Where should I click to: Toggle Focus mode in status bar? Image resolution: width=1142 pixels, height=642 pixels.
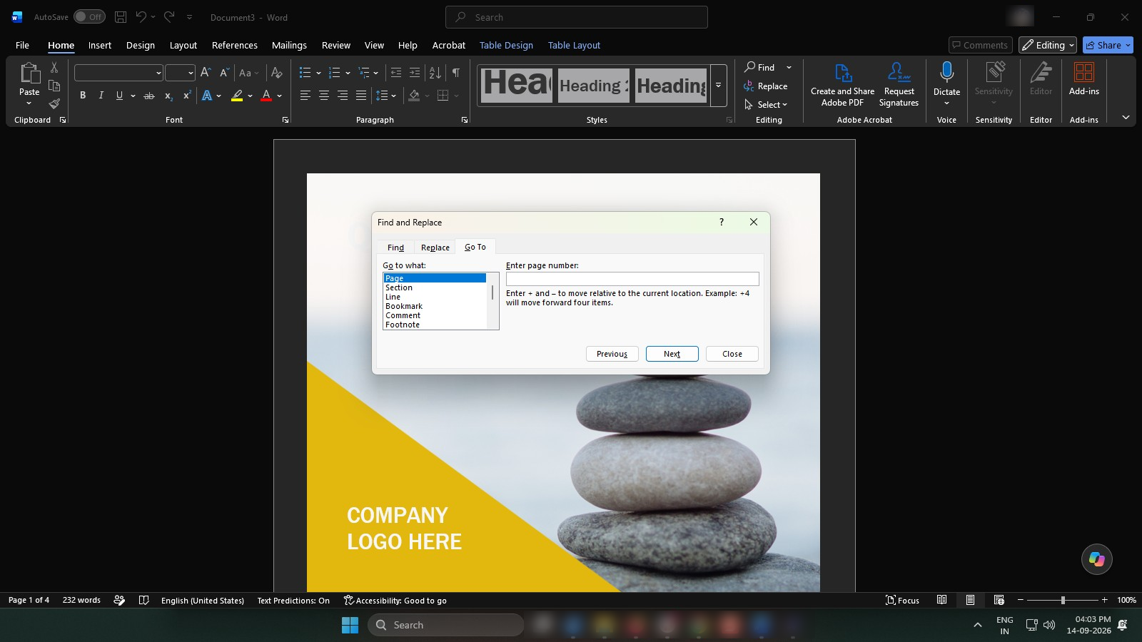pyautogui.click(x=902, y=600)
